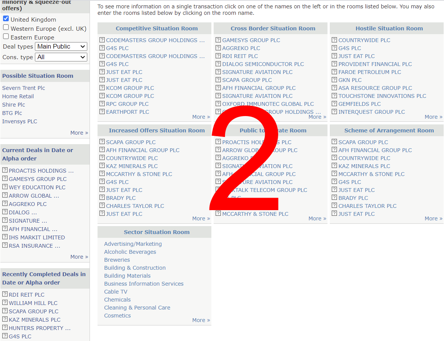Select the Cosmetics sector

point(117,316)
